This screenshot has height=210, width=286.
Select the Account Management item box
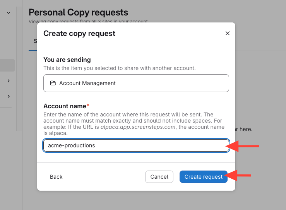click(x=136, y=83)
